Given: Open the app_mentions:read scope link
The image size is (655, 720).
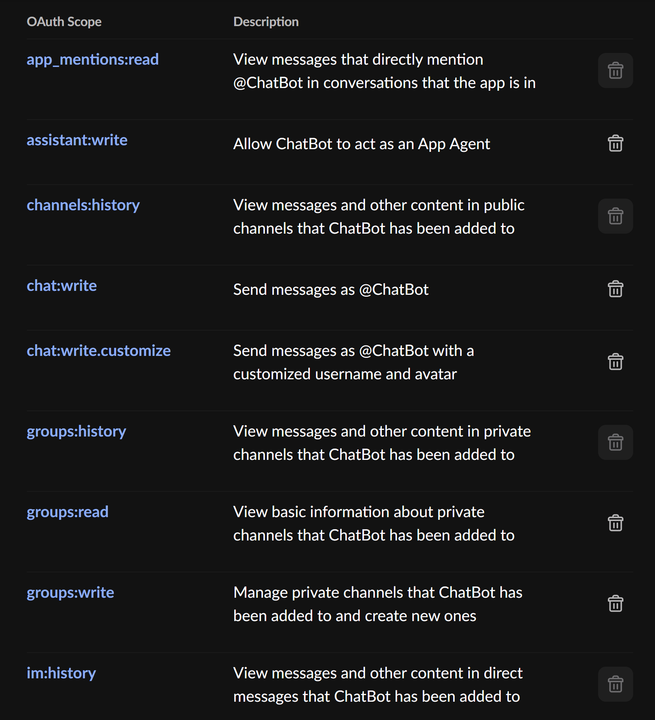Looking at the screenshot, I should tap(93, 60).
